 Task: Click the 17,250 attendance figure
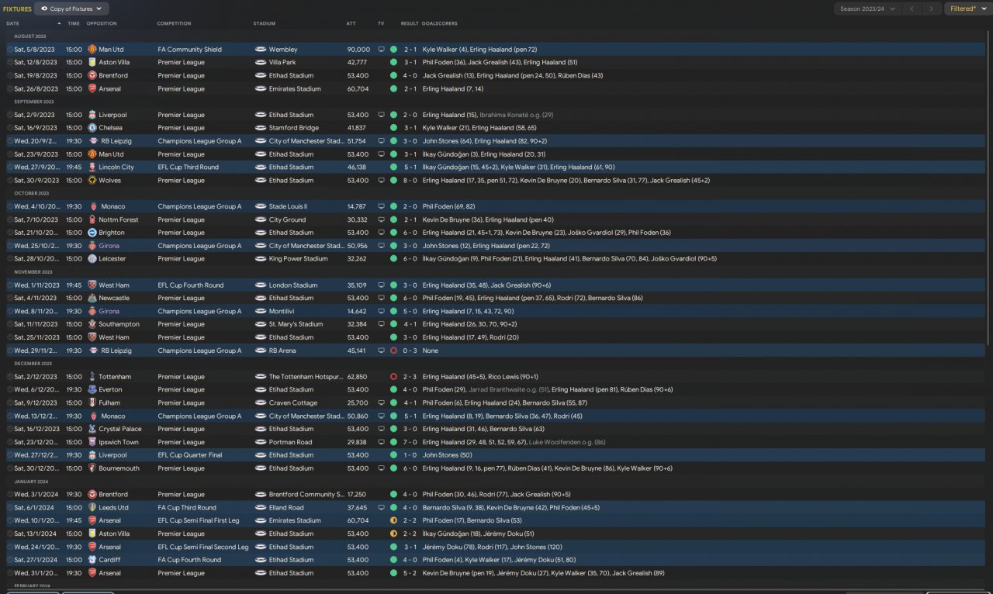tap(357, 495)
